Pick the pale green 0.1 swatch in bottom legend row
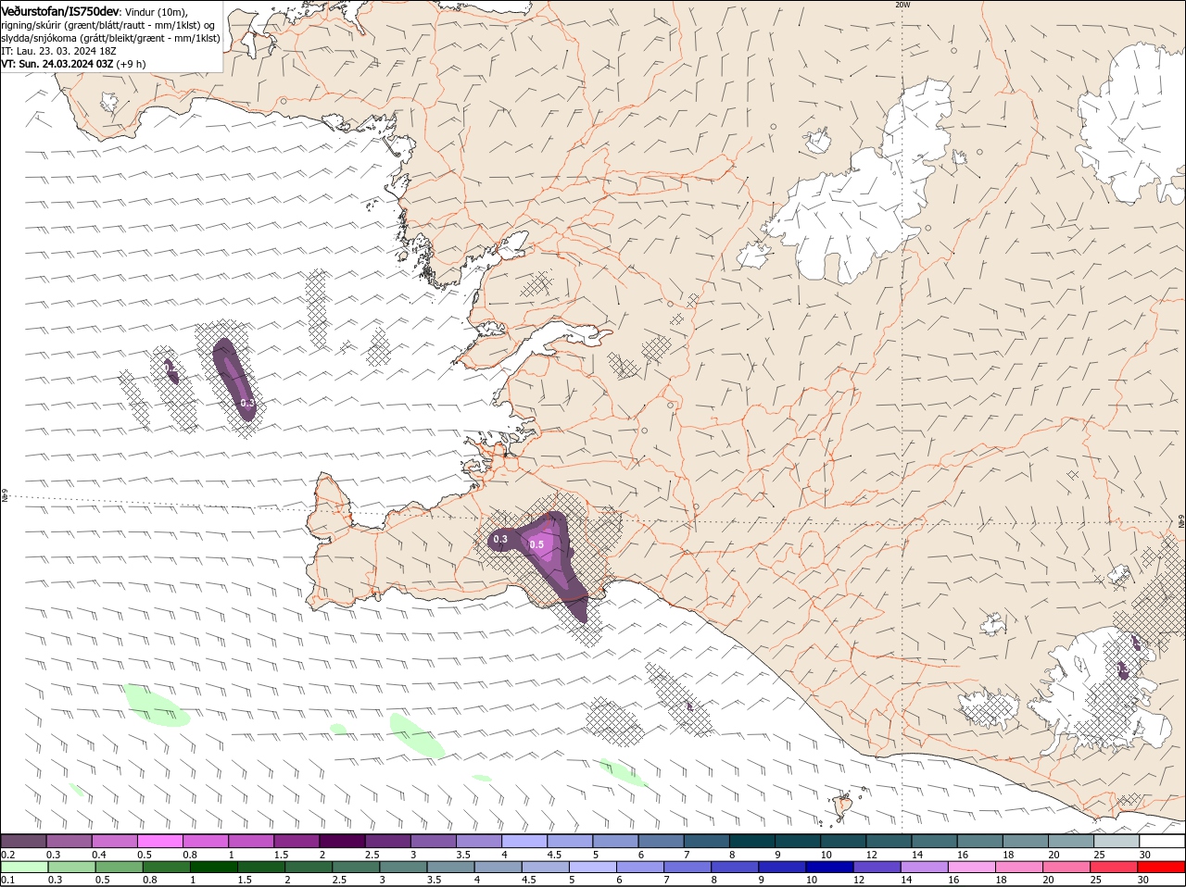1186x887 pixels. 24,868
